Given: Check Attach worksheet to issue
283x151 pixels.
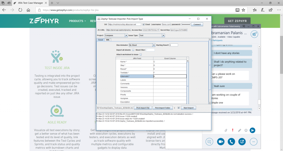Looking at the screenshot, I should coord(141,54).
